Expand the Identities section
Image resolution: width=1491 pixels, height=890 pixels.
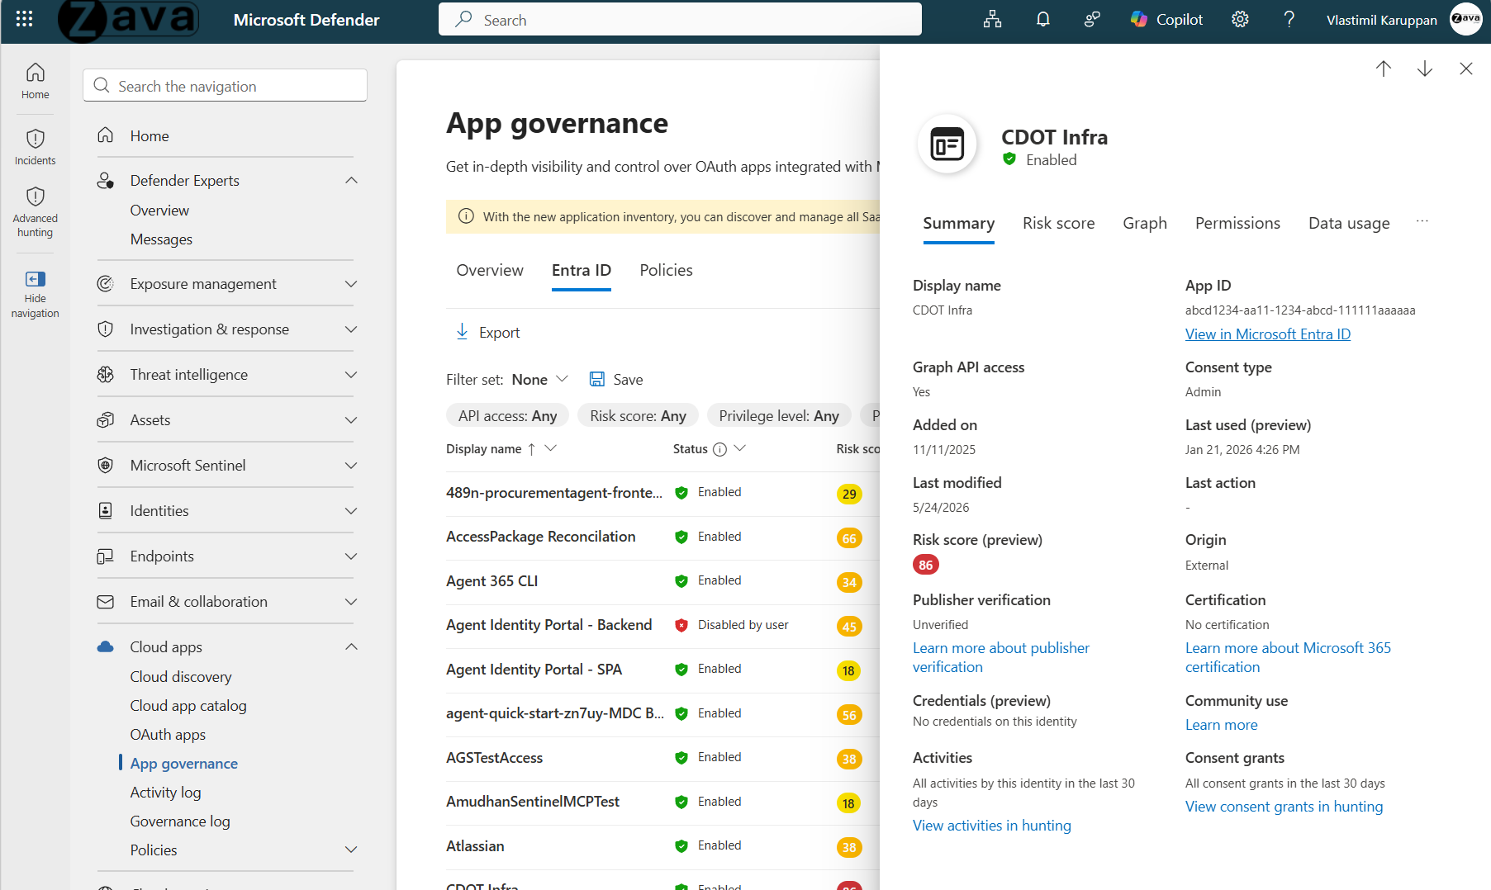[351, 511]
